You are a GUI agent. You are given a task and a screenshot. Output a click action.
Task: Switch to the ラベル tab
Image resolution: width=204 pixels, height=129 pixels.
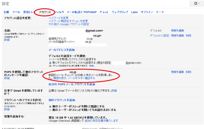click(16, 12)
